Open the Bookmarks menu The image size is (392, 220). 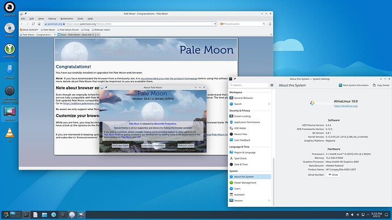pyautogui.click(x=66, y=19)
